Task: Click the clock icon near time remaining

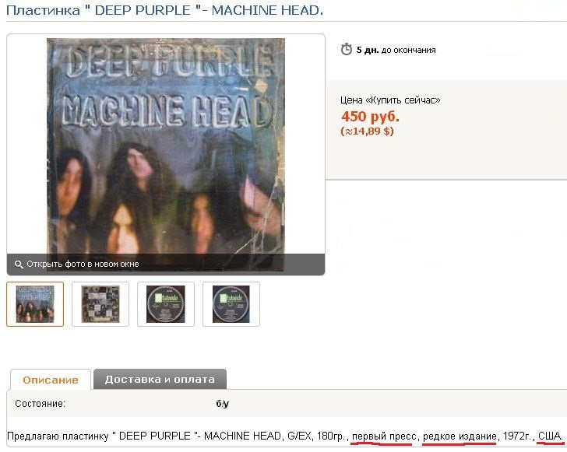Action: click(346, 49)
